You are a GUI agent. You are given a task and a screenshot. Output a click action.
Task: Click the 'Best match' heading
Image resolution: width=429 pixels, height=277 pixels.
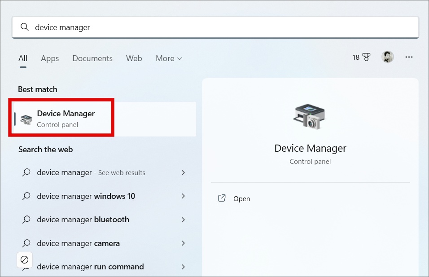[38, 89]
